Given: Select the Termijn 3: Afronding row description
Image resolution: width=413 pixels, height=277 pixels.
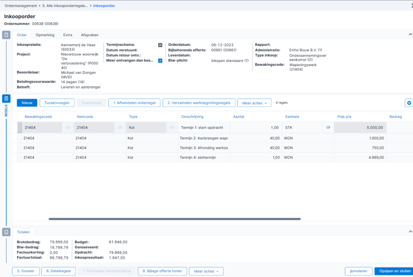Looking at the screenshot, I should (x=204, y=148).
